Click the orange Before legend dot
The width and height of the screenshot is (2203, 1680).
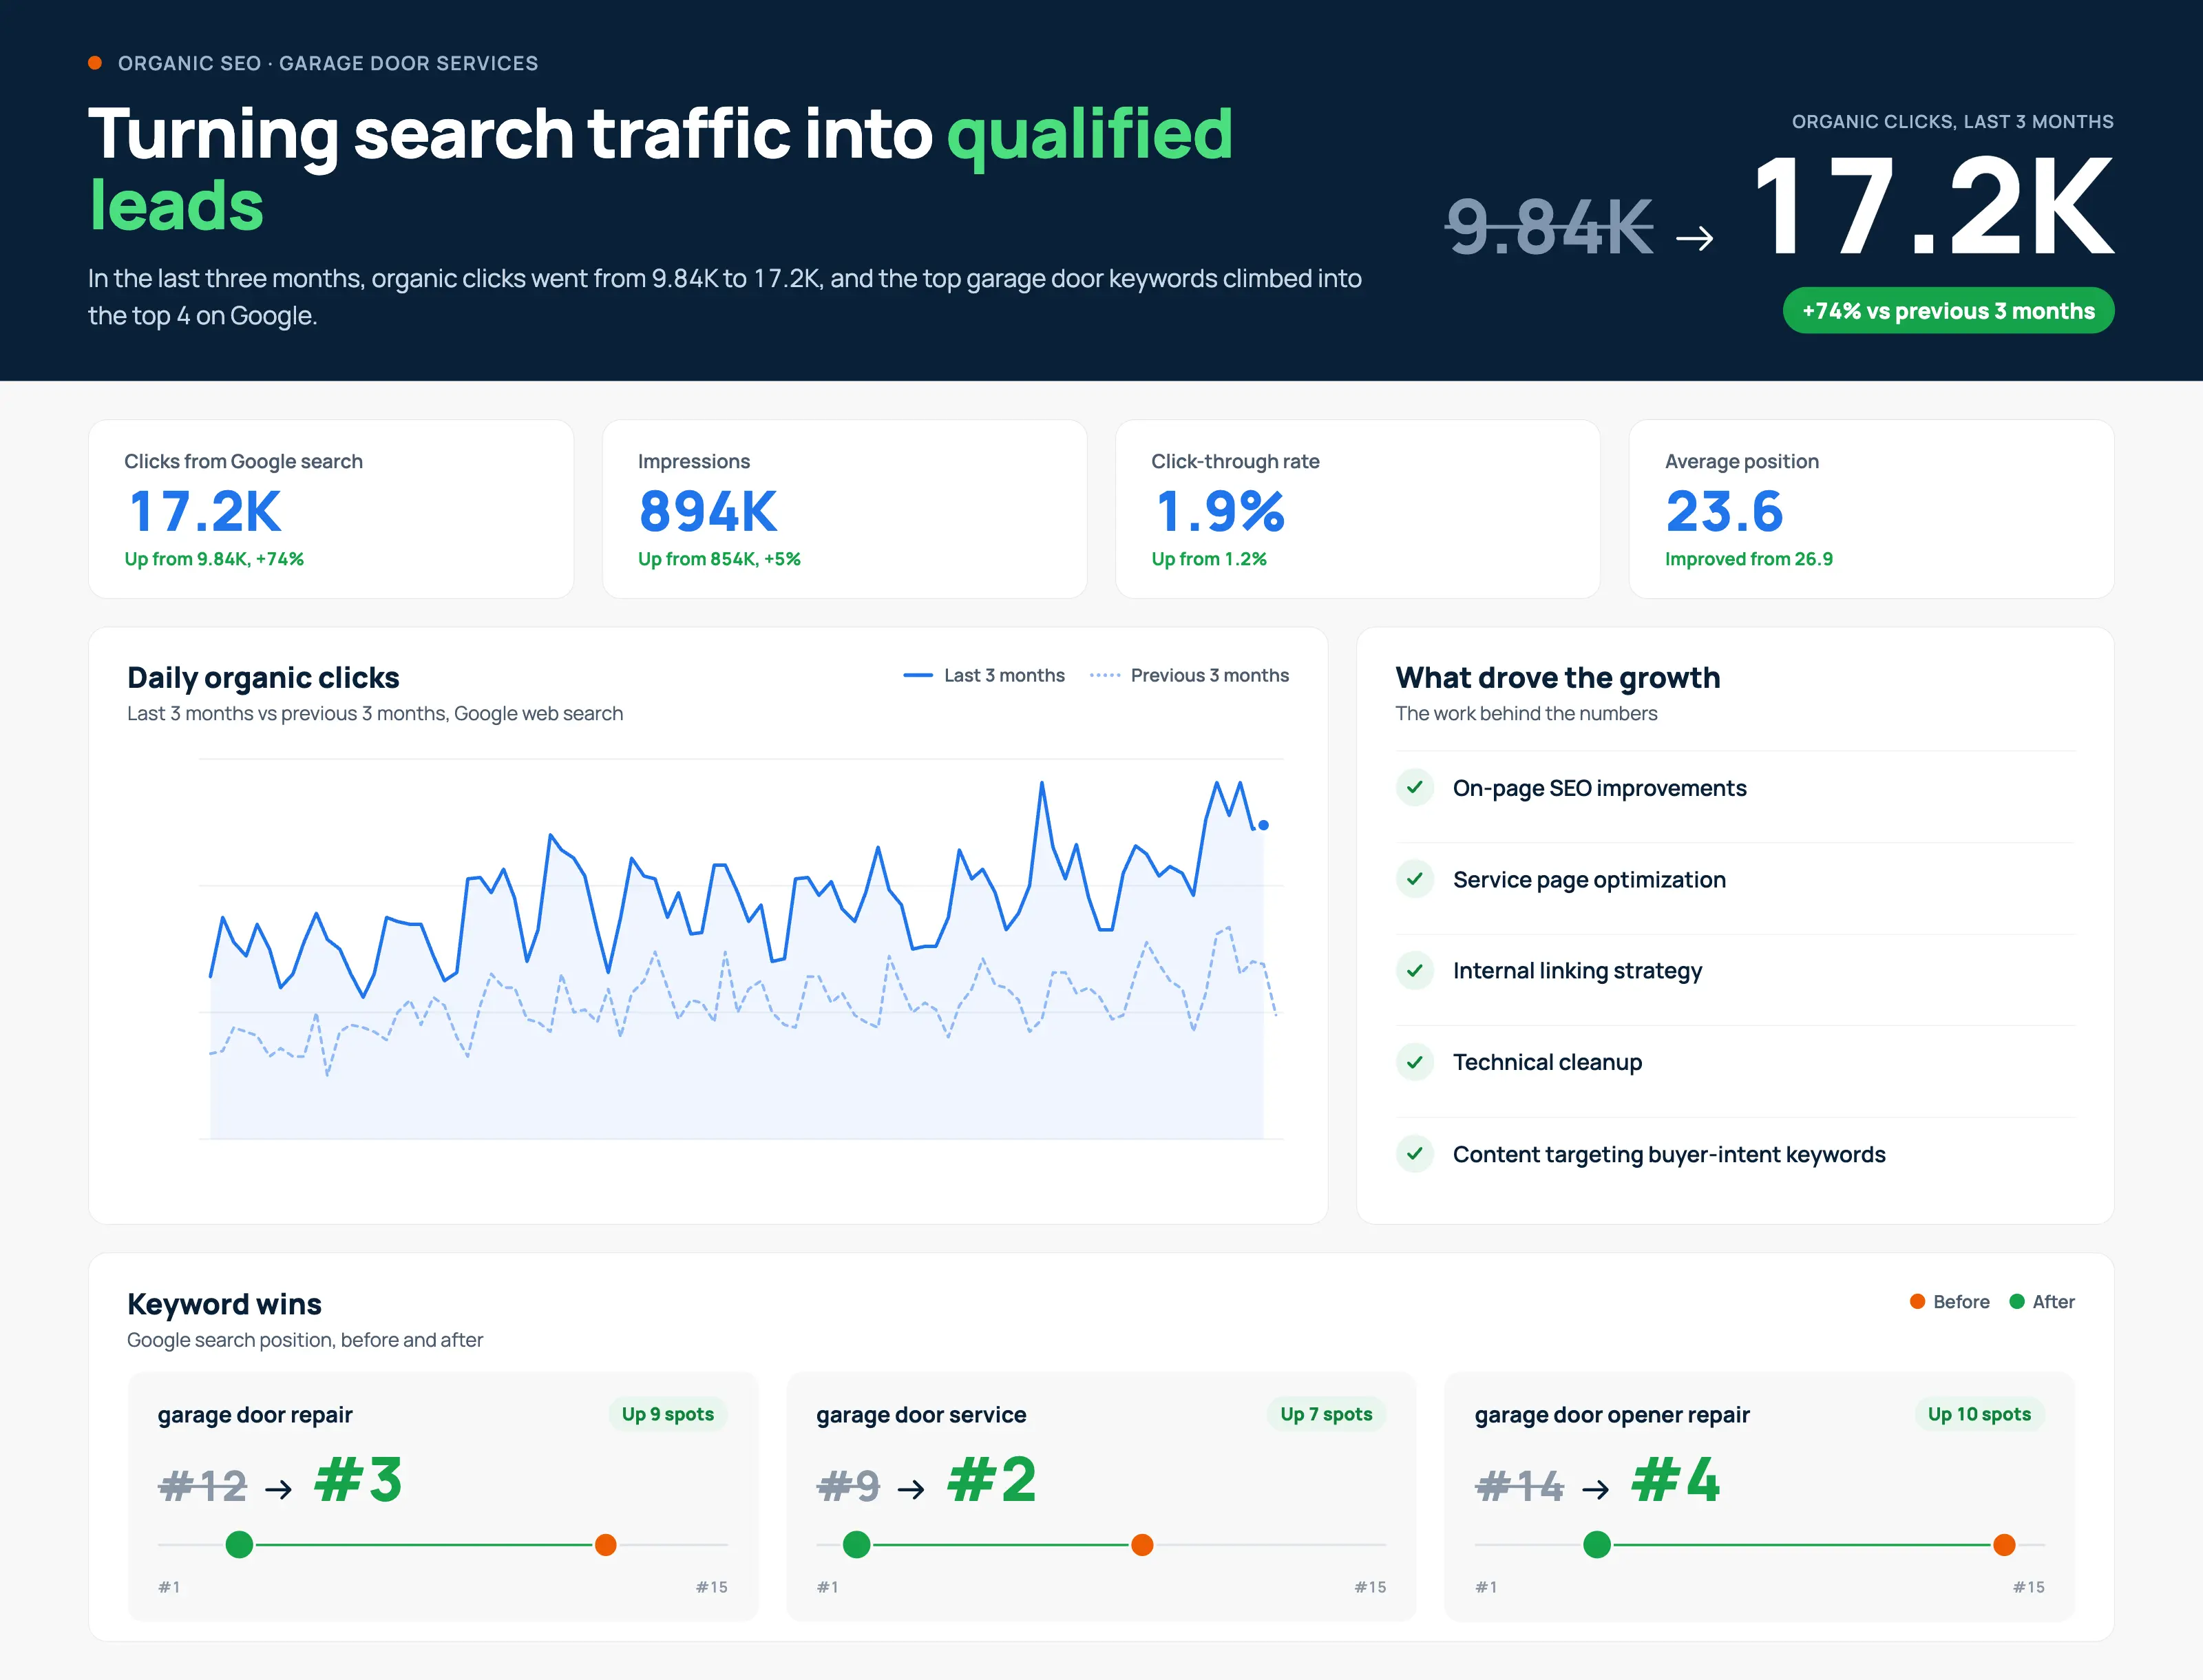coord(1917,1301)
